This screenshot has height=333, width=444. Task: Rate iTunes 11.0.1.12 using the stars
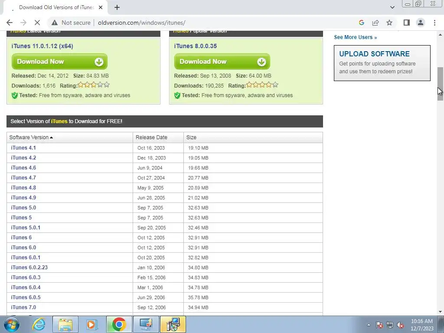click(94, 85)
